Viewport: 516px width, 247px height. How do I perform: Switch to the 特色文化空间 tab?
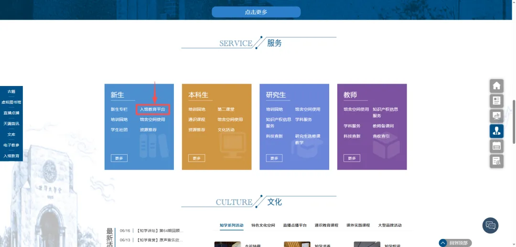pos(263,226)
